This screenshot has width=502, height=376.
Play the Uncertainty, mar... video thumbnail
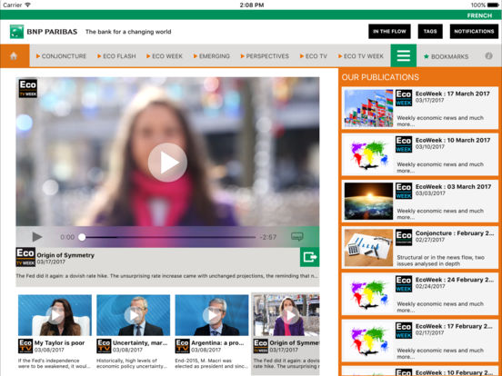133,315
